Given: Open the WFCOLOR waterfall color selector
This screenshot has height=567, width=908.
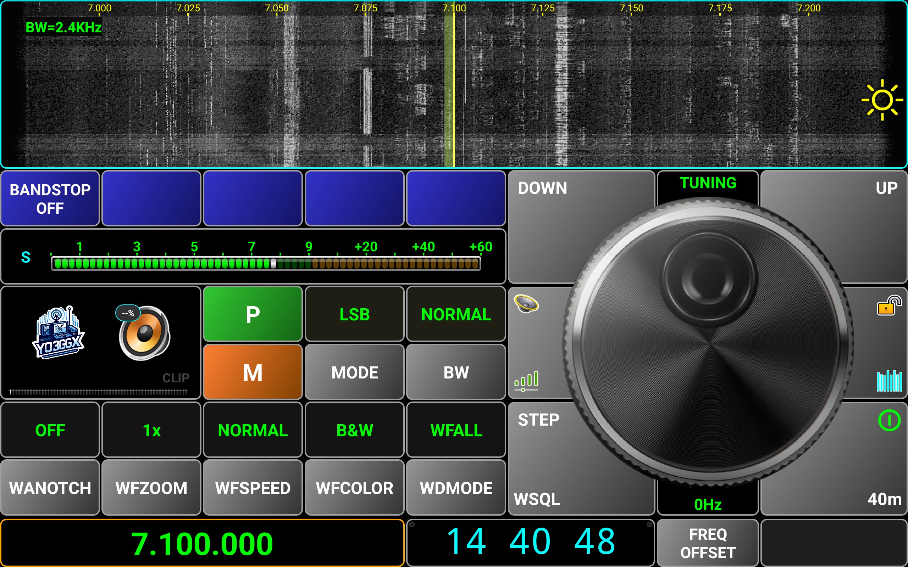Looking at the screenshot, I should tap(354, 488).
